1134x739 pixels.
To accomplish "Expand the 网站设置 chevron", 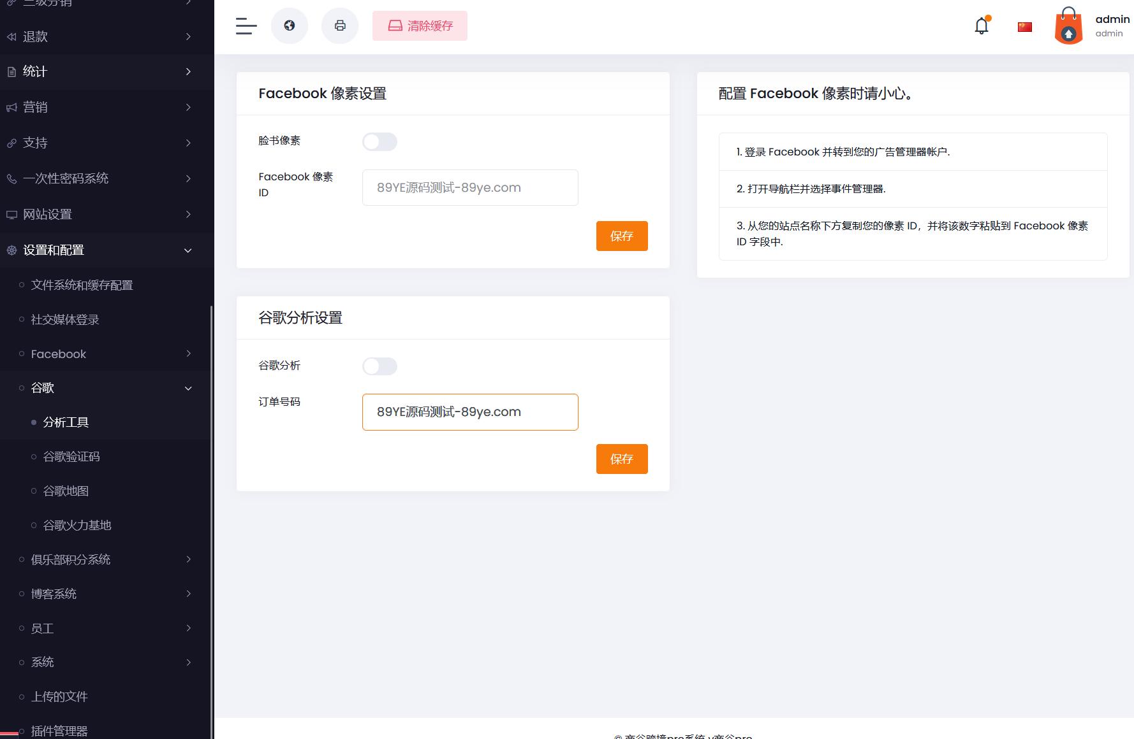I will pos(188,214).
